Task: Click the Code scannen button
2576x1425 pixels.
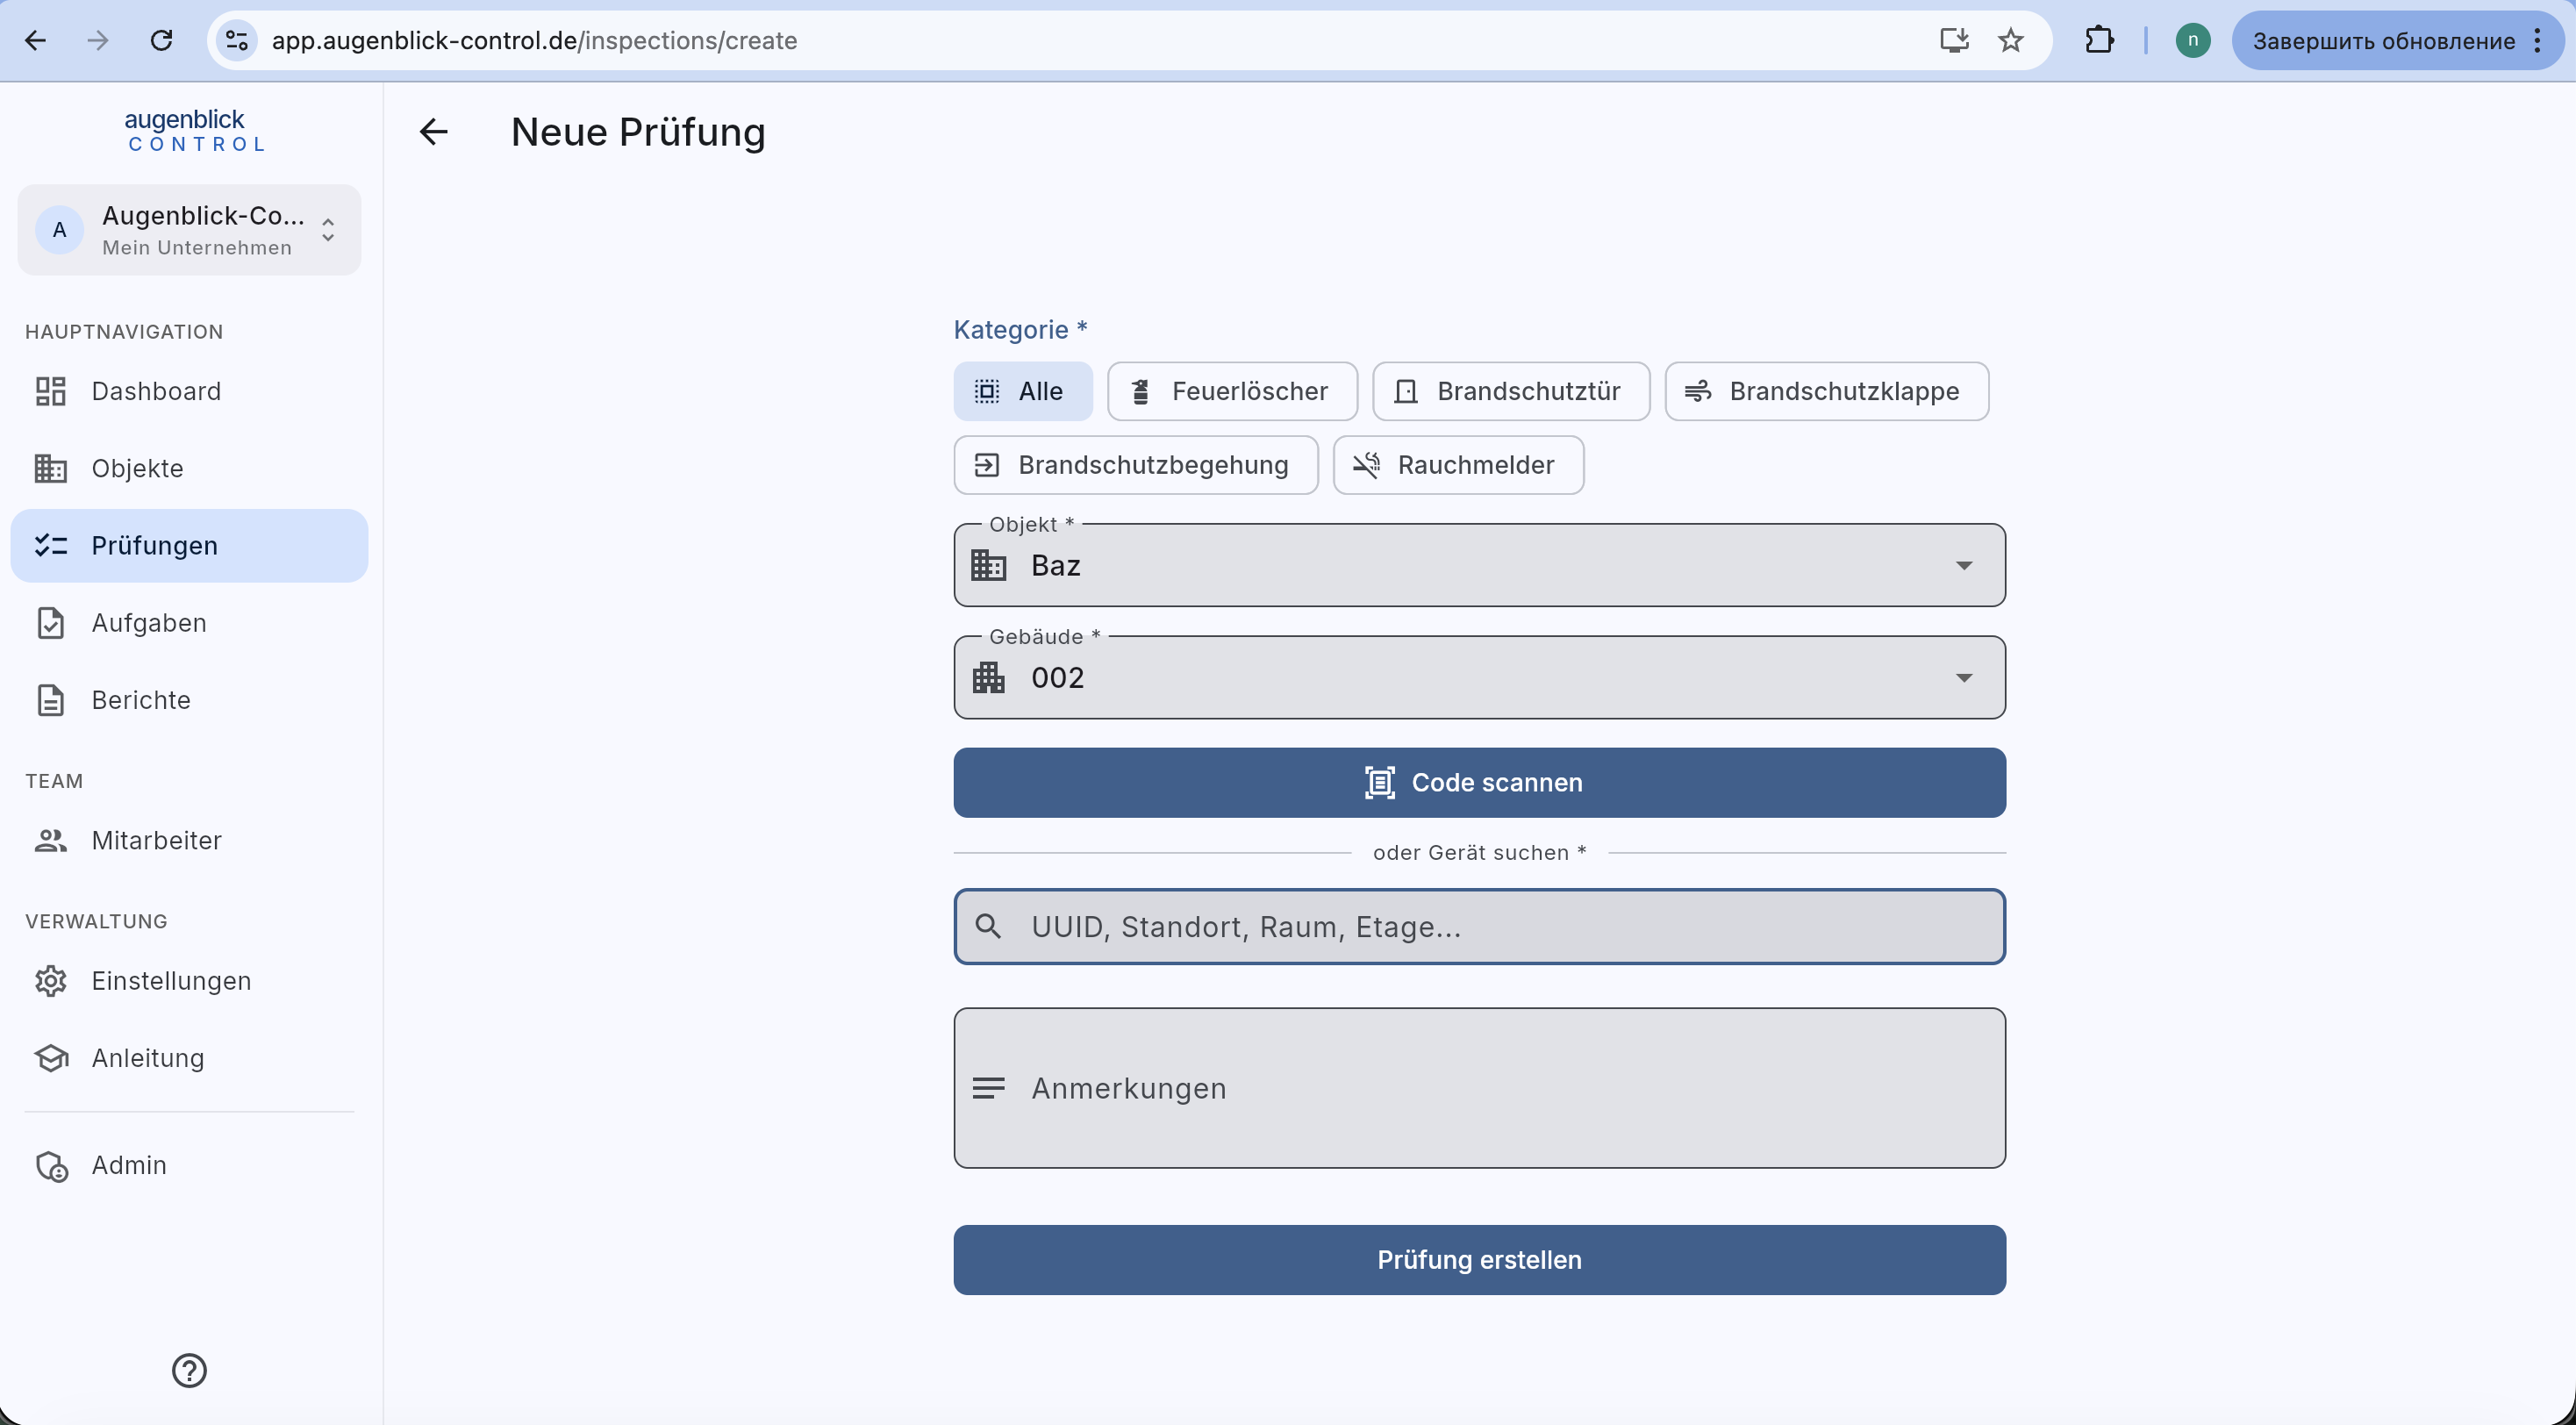Action: (1479, 783)
